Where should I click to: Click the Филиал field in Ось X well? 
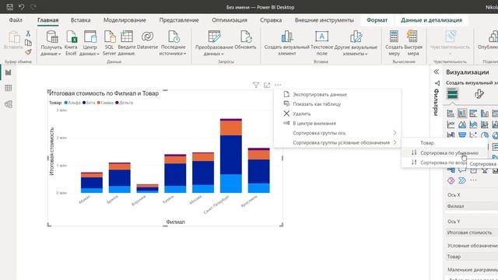472,206
